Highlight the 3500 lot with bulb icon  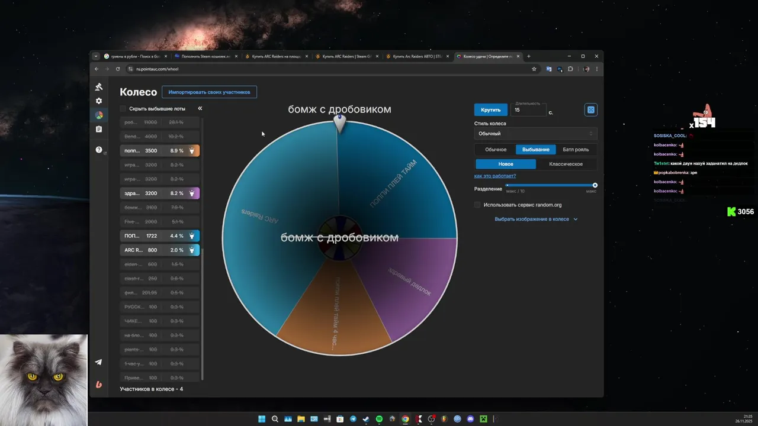click(191, 151)
